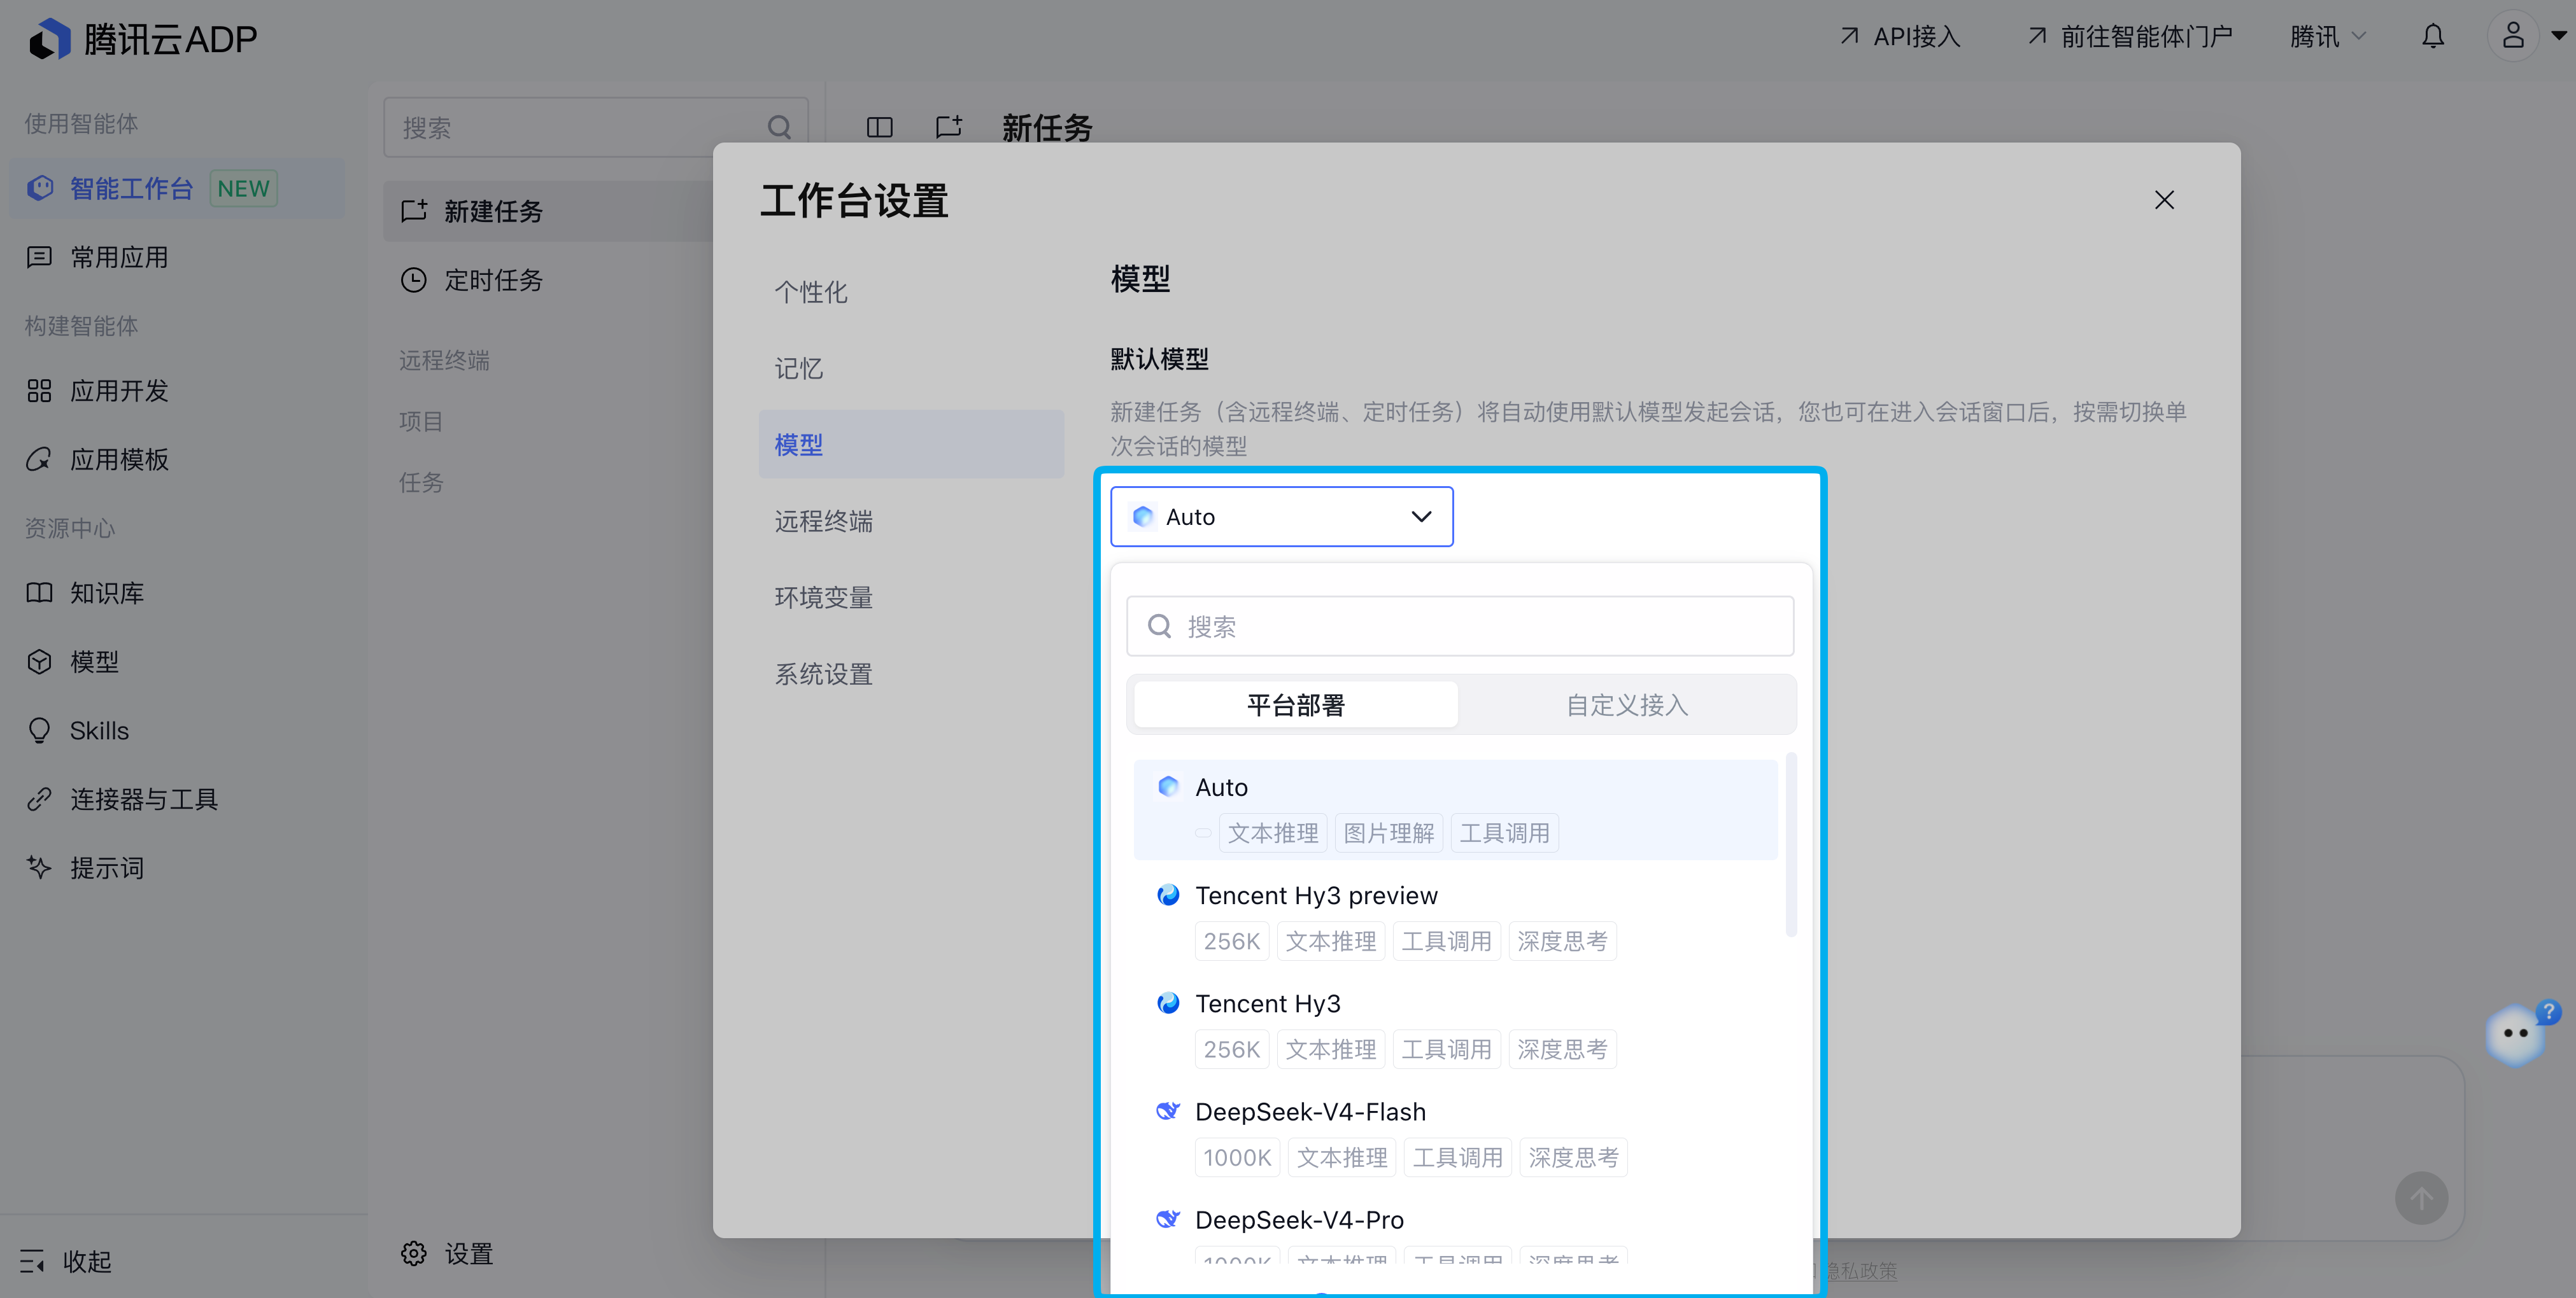Open 提示词 page
Image resolution: width=2576 pixels, height=1298 pixels.
click(177, 867)
